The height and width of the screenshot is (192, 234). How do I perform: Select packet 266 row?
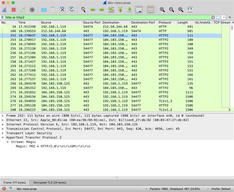111,84
